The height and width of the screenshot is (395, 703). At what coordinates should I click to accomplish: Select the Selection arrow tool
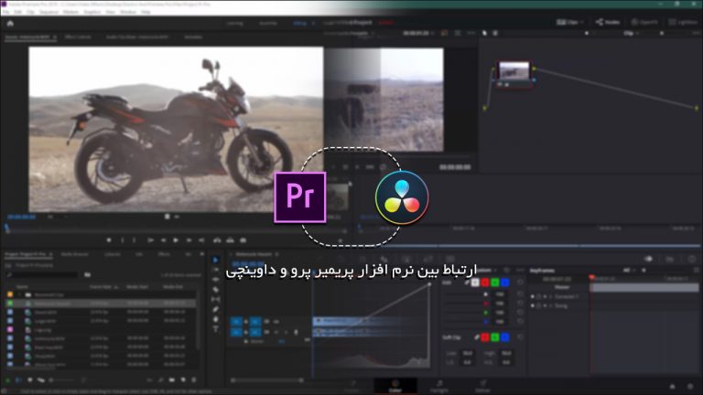tap(216, 260)
